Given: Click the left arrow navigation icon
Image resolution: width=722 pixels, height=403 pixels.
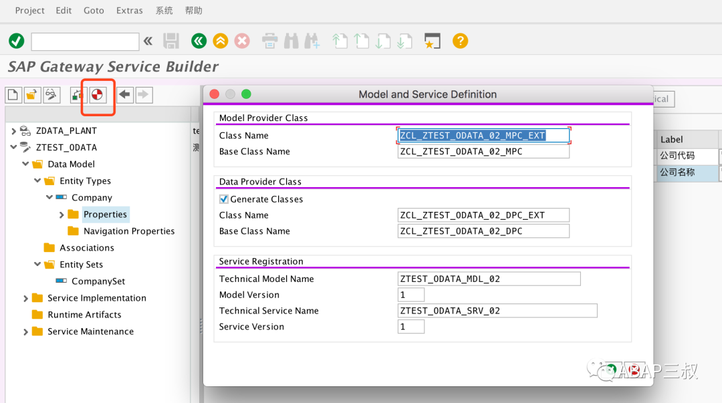Looking at the screenshot, I should point(125,95).
